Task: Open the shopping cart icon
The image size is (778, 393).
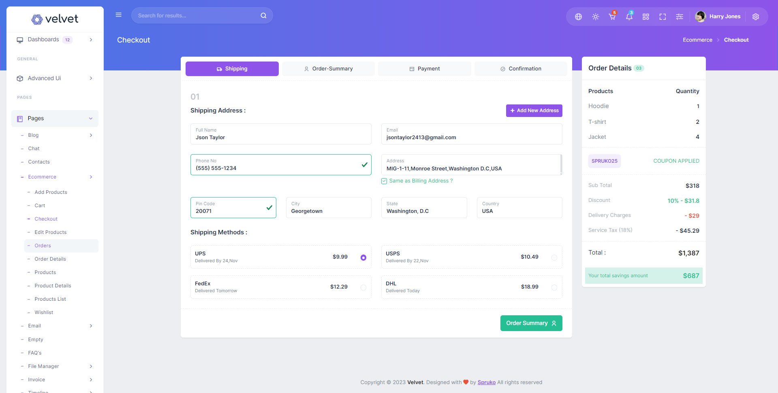Action: (x=612, y=17)
